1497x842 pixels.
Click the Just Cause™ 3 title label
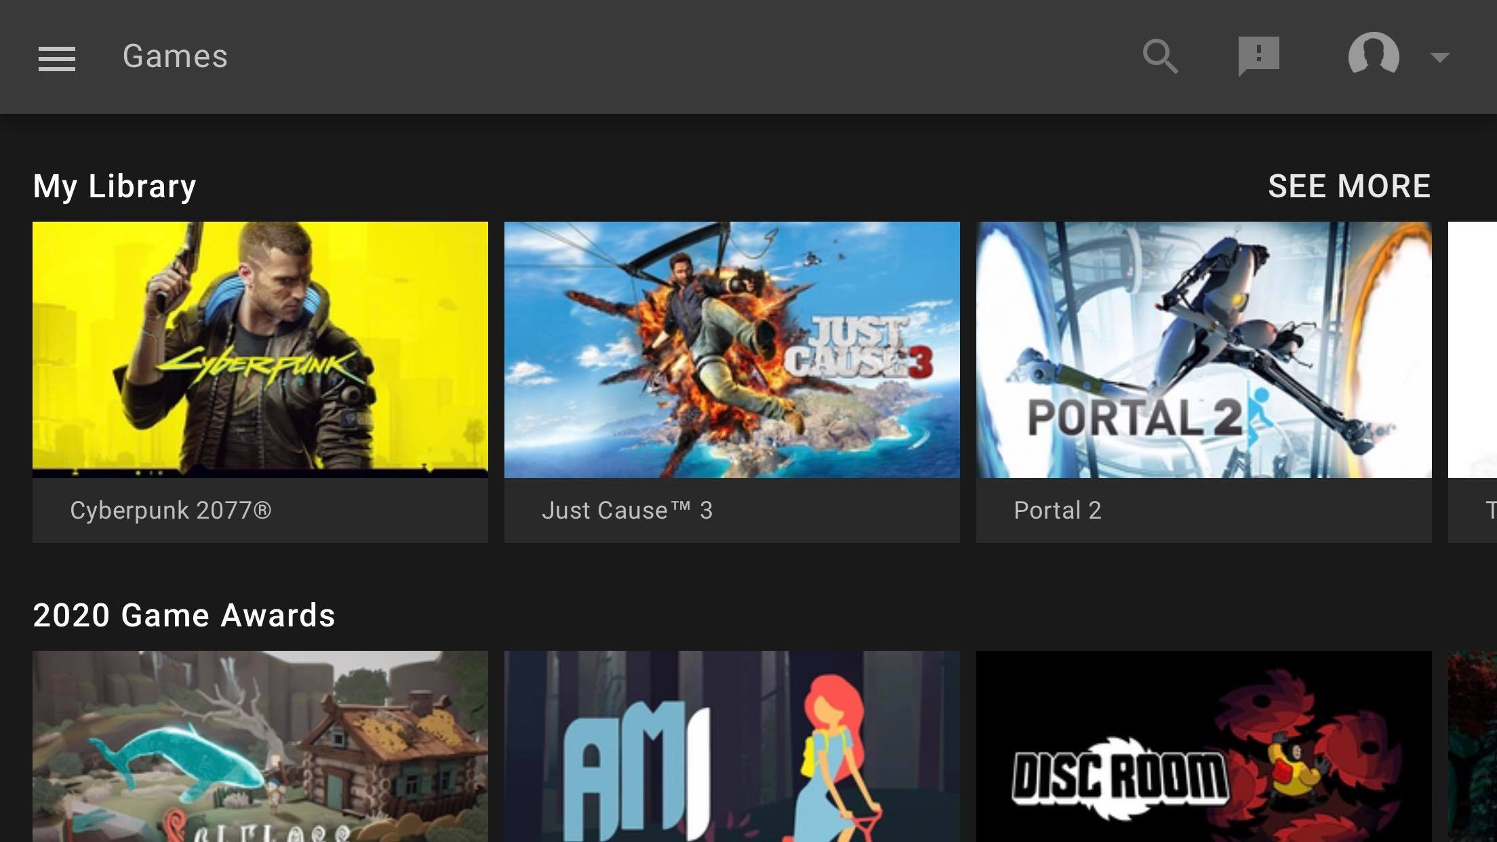(627, 510)
